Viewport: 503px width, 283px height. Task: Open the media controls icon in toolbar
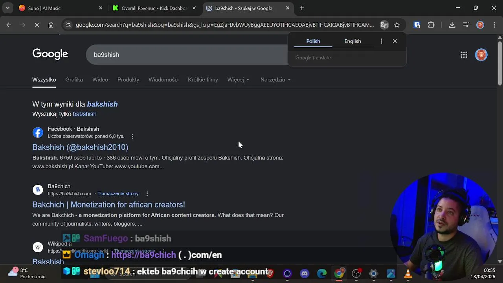[466, 25]
